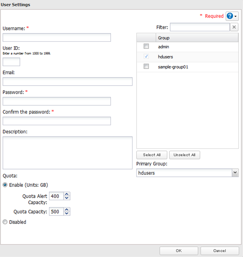Confirm settings with the OK button

click(x=179, y=251)
